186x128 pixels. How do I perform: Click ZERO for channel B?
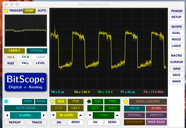point(112,123)
